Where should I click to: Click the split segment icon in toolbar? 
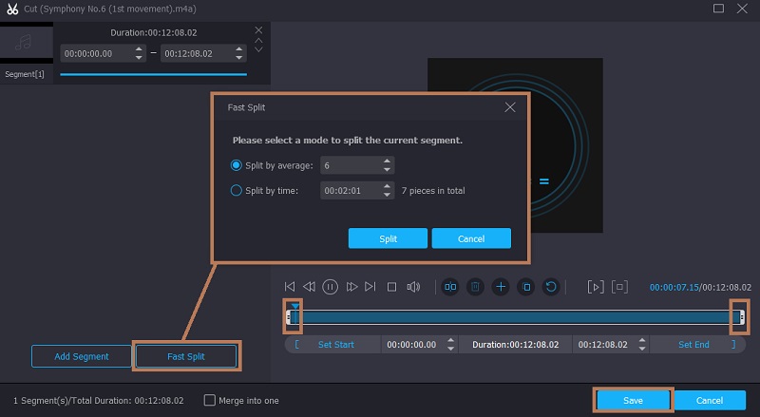click(x=450, y=286)
